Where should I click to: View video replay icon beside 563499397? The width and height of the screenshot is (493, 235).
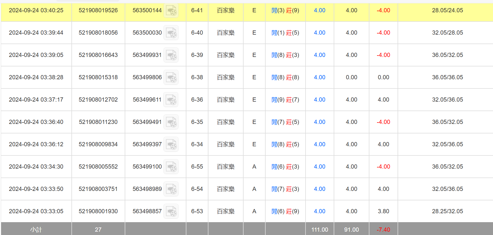[171, 145]
